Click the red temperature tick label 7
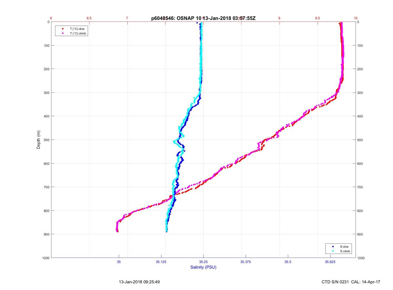The height and width of the screenshot is (290, 393). pyautogui.click(x=127, y=18)
